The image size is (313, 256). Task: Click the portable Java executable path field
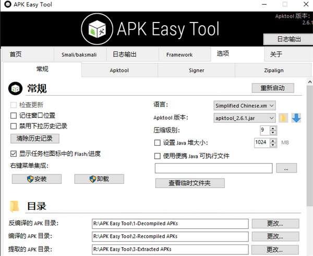tap(213, 168)
